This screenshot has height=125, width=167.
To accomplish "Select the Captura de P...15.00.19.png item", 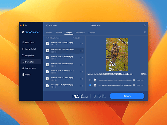I will click(x=62, y=86).
